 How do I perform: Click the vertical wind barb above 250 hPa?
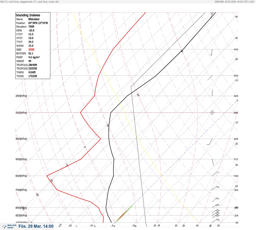(x=212, y=93)
